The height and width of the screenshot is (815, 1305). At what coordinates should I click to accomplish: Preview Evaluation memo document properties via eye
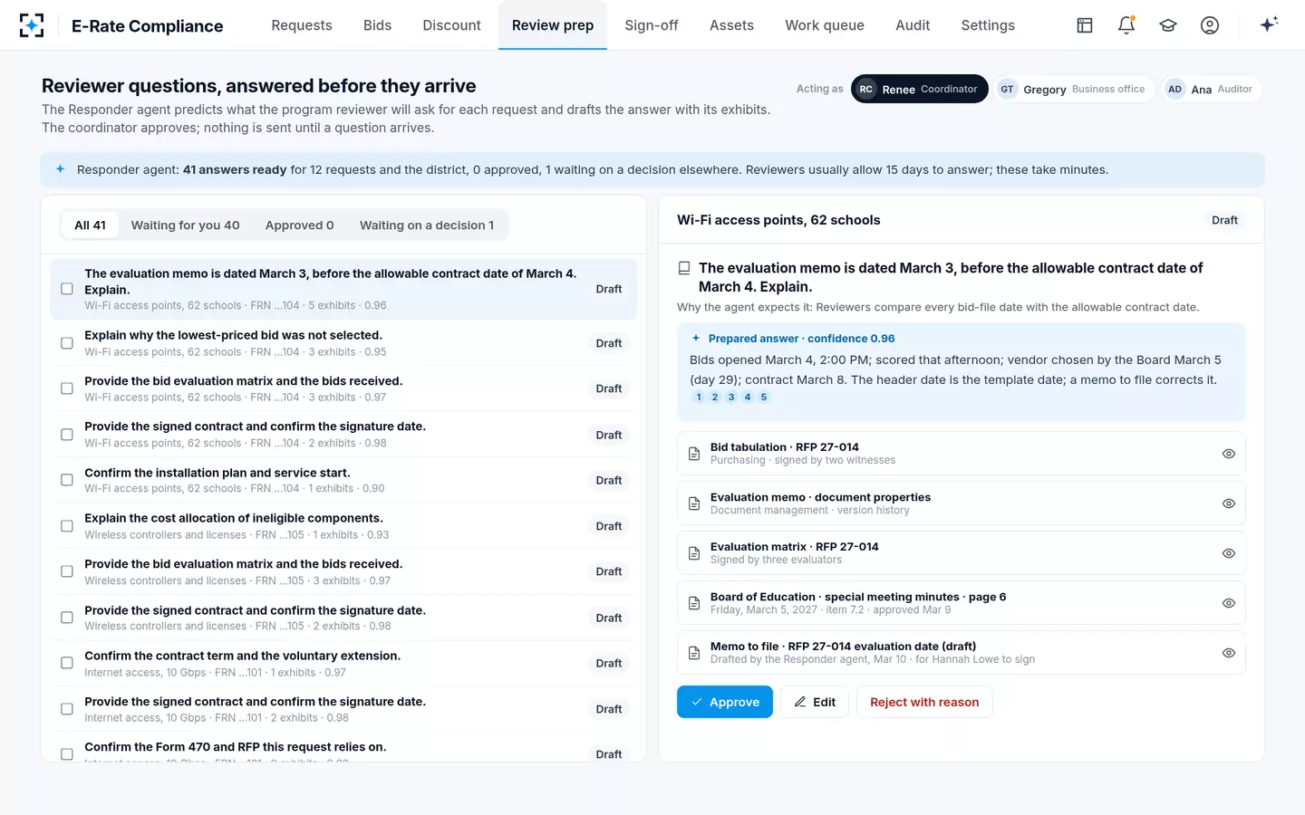(1229, 503)
